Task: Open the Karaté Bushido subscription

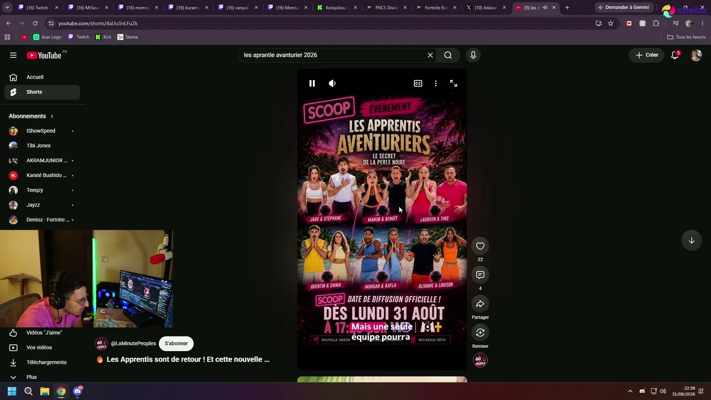Action: 42,175
